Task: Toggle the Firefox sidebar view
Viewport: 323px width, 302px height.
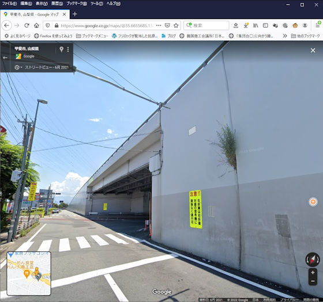Action: point(265,25)
